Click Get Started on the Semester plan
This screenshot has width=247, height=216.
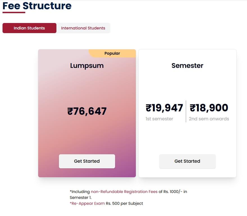(x=187, y=161)
